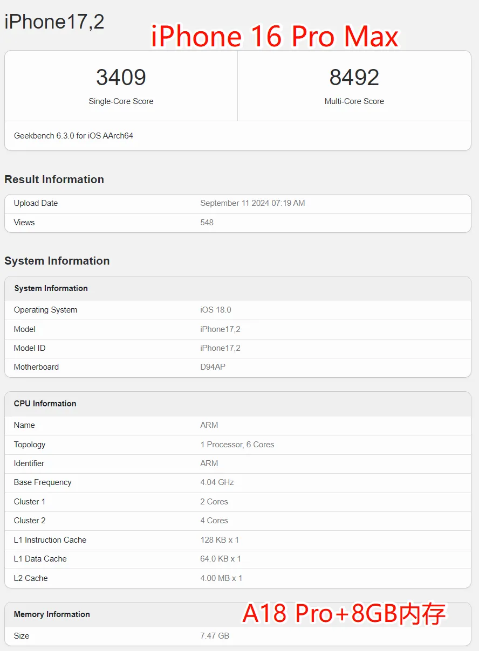Select the 4.04 GHz value
The height and width of the screenshot is (651, 479).
tap(217, 482)
